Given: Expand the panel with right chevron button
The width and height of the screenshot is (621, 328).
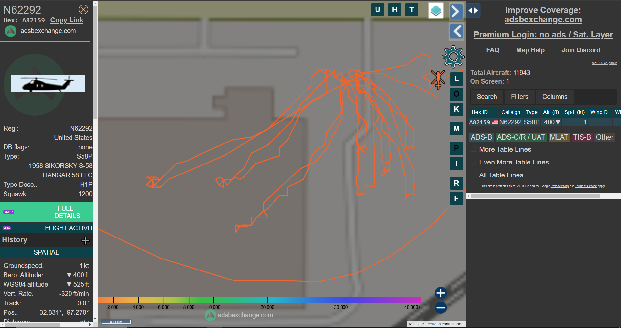Looking at the screenshot, I should (456, 12).
